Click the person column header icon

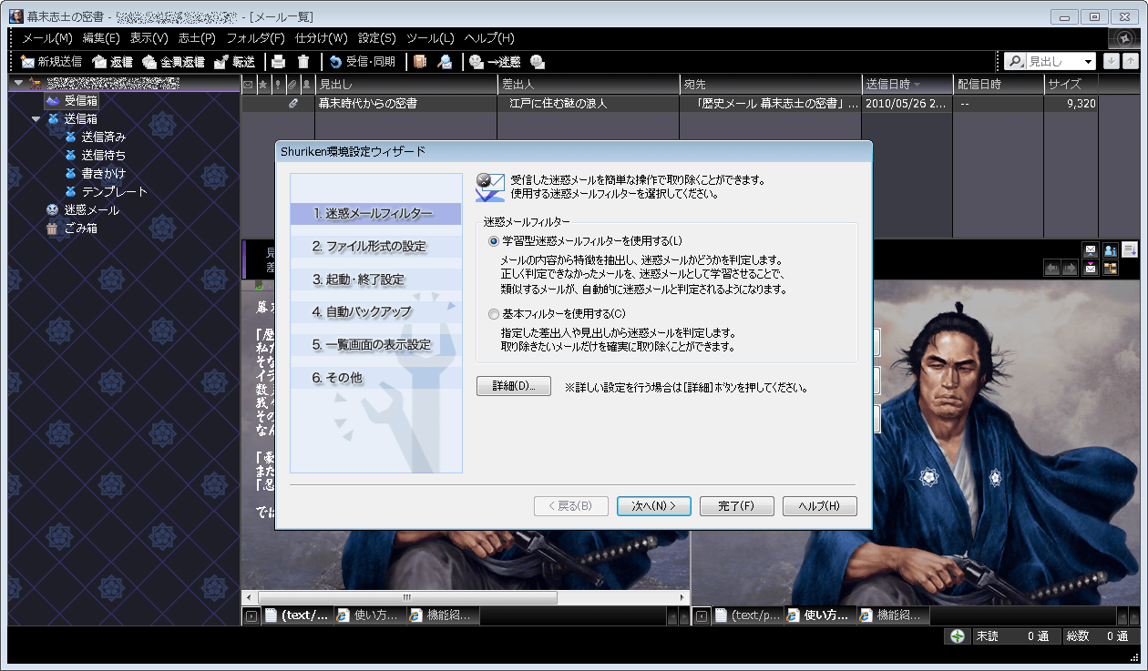pyautogui.click(x=307, y=84)
